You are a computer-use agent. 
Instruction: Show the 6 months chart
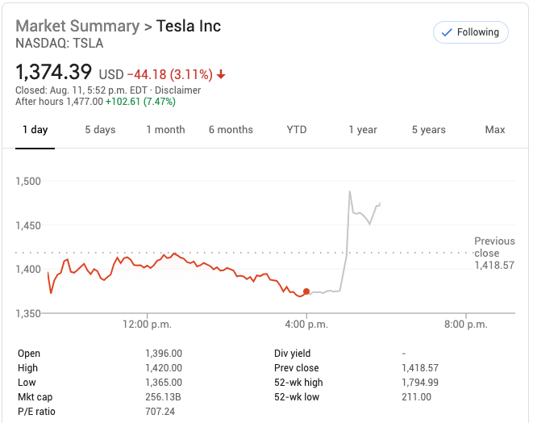[231, 130]
